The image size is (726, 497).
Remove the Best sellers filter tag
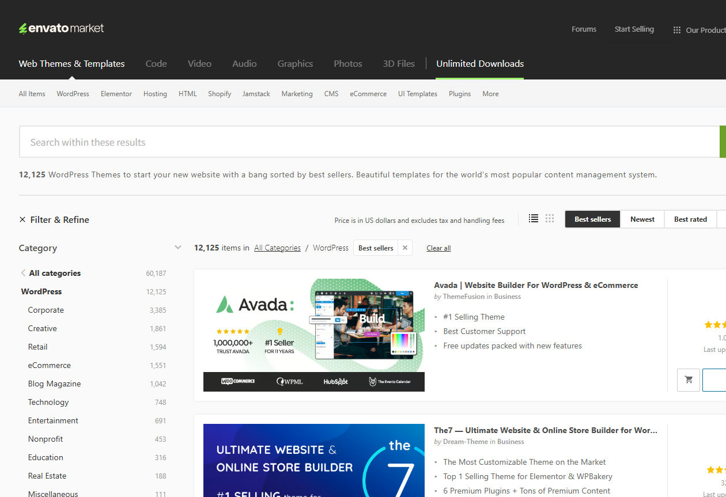[x=405, y=248]
